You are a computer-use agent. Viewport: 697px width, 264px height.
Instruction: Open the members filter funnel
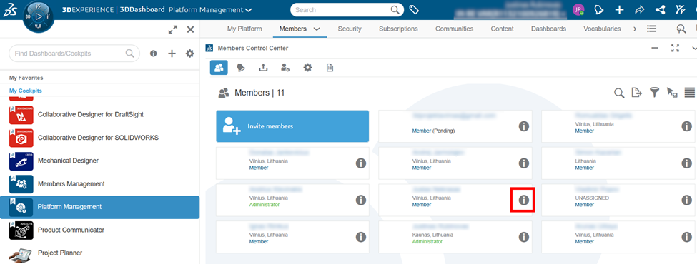click(654, 92)
